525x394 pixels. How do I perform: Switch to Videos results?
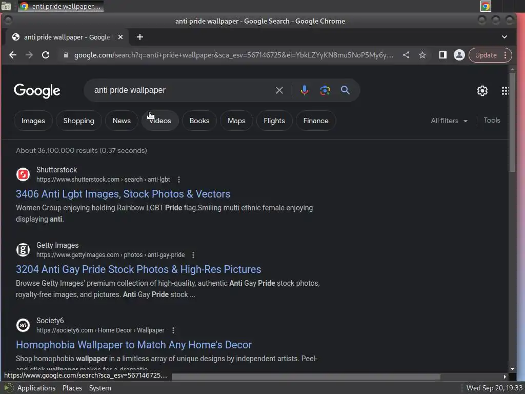[160, 121]
